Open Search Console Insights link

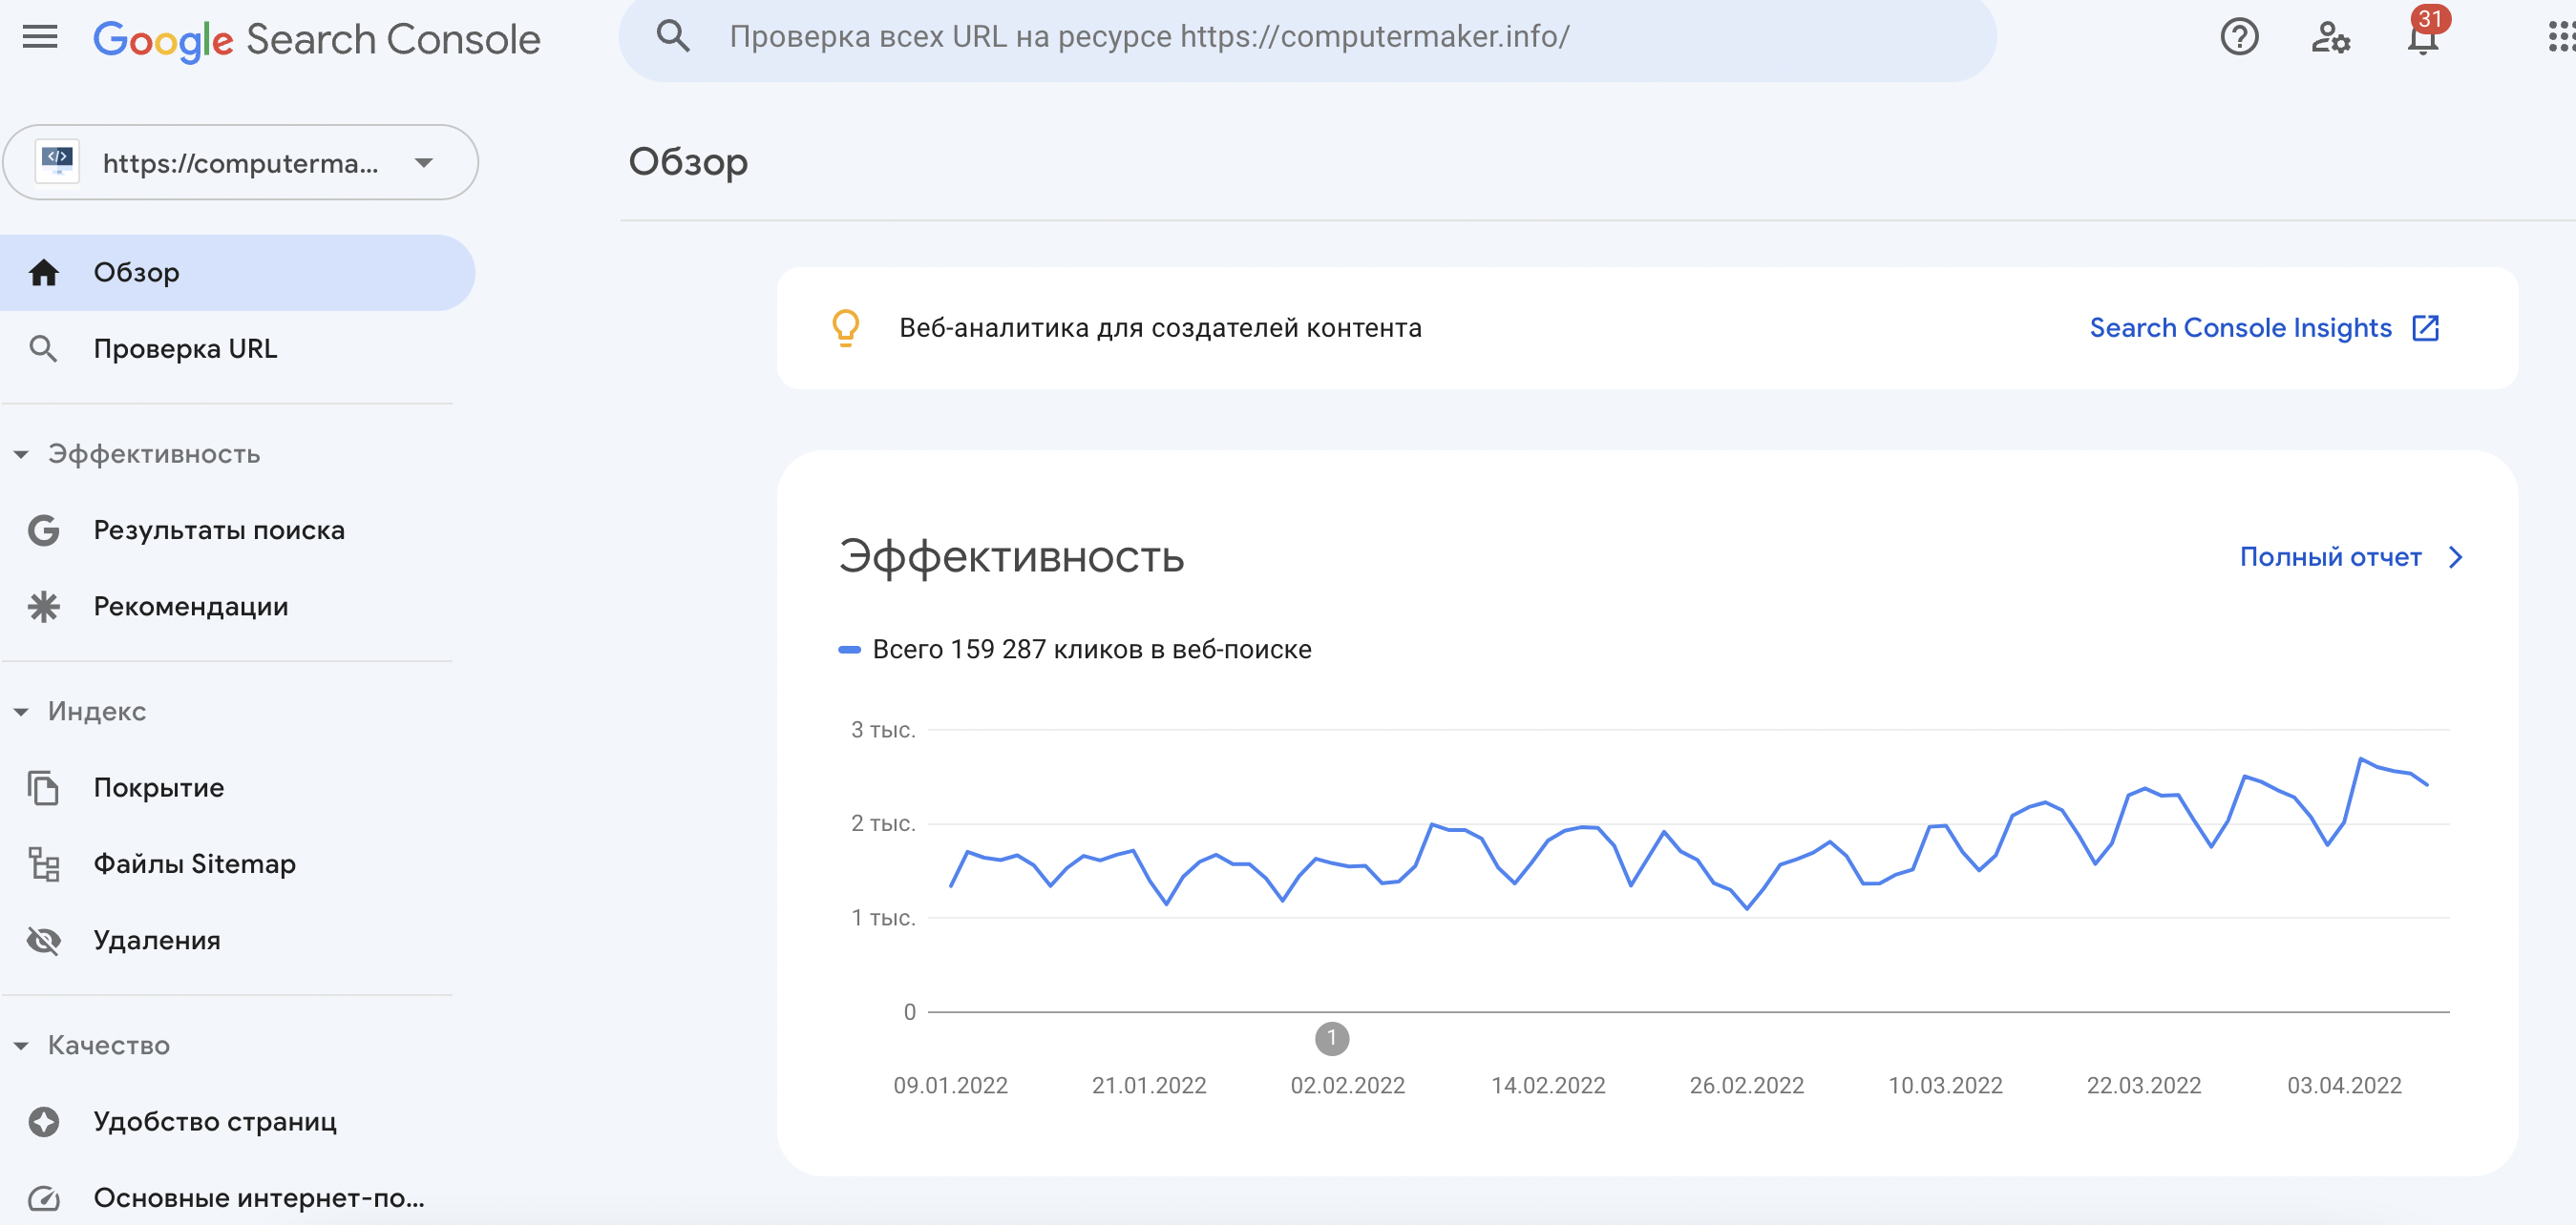point(2240,328)
